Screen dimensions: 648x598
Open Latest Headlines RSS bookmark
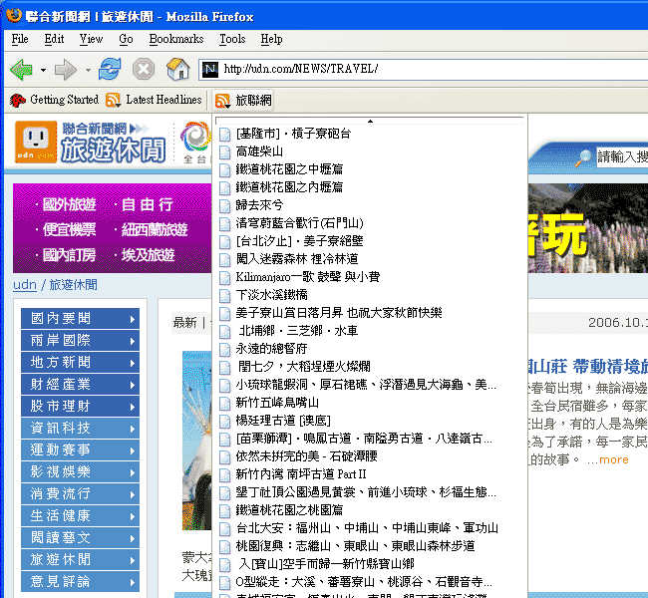(154, 100)
